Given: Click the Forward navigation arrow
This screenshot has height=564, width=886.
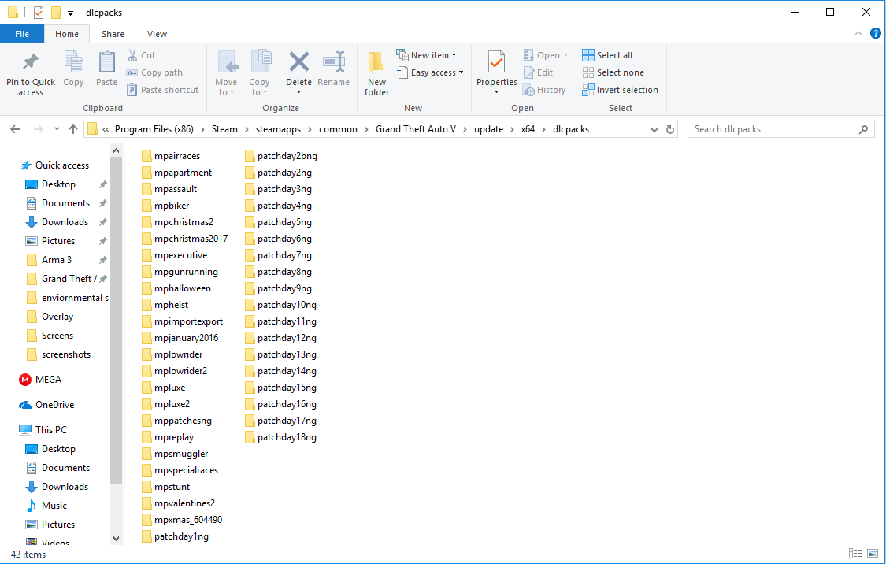Looking at the screenshot, I should [x=38, y=129].
